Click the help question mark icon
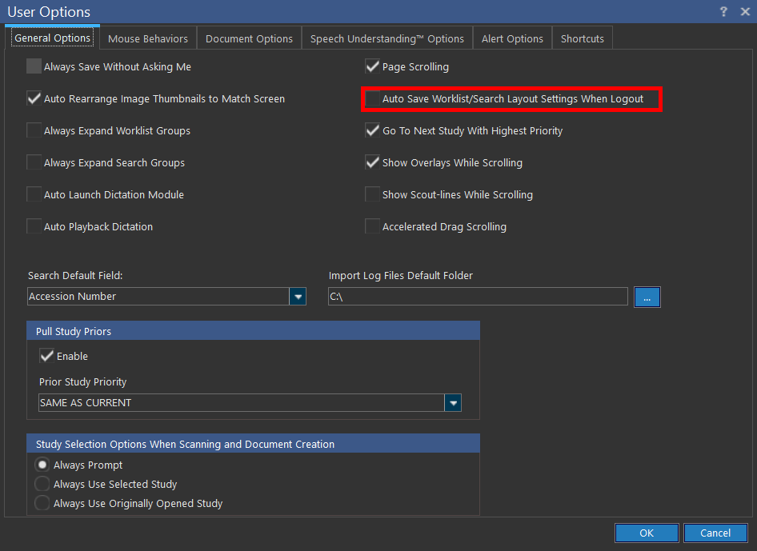 pos(723,11)
